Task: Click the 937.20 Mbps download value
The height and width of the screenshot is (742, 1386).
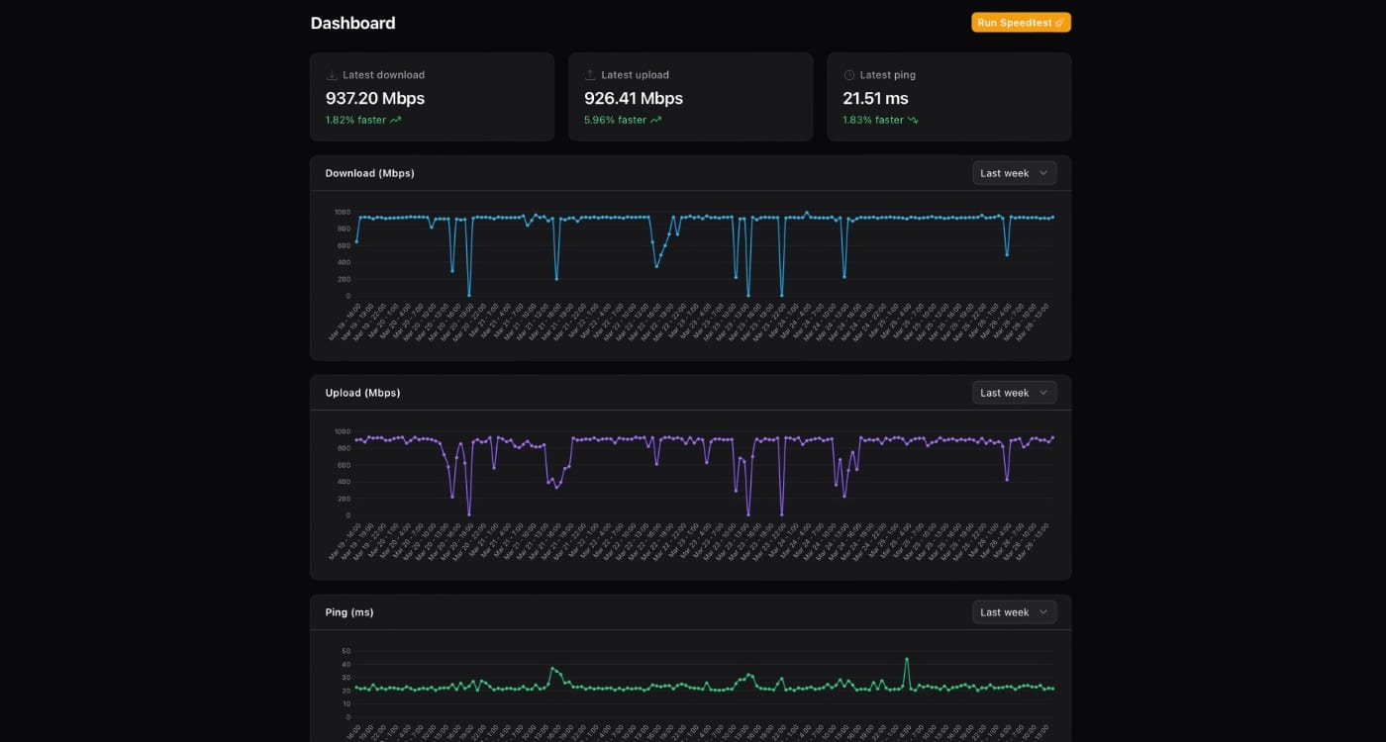Action: (375, 98)
